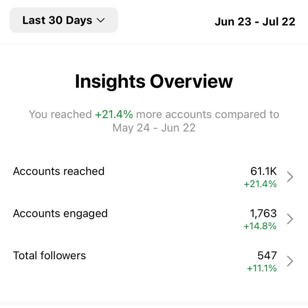
Task: Click the 547 total followers value
Action: pos(267,255)
